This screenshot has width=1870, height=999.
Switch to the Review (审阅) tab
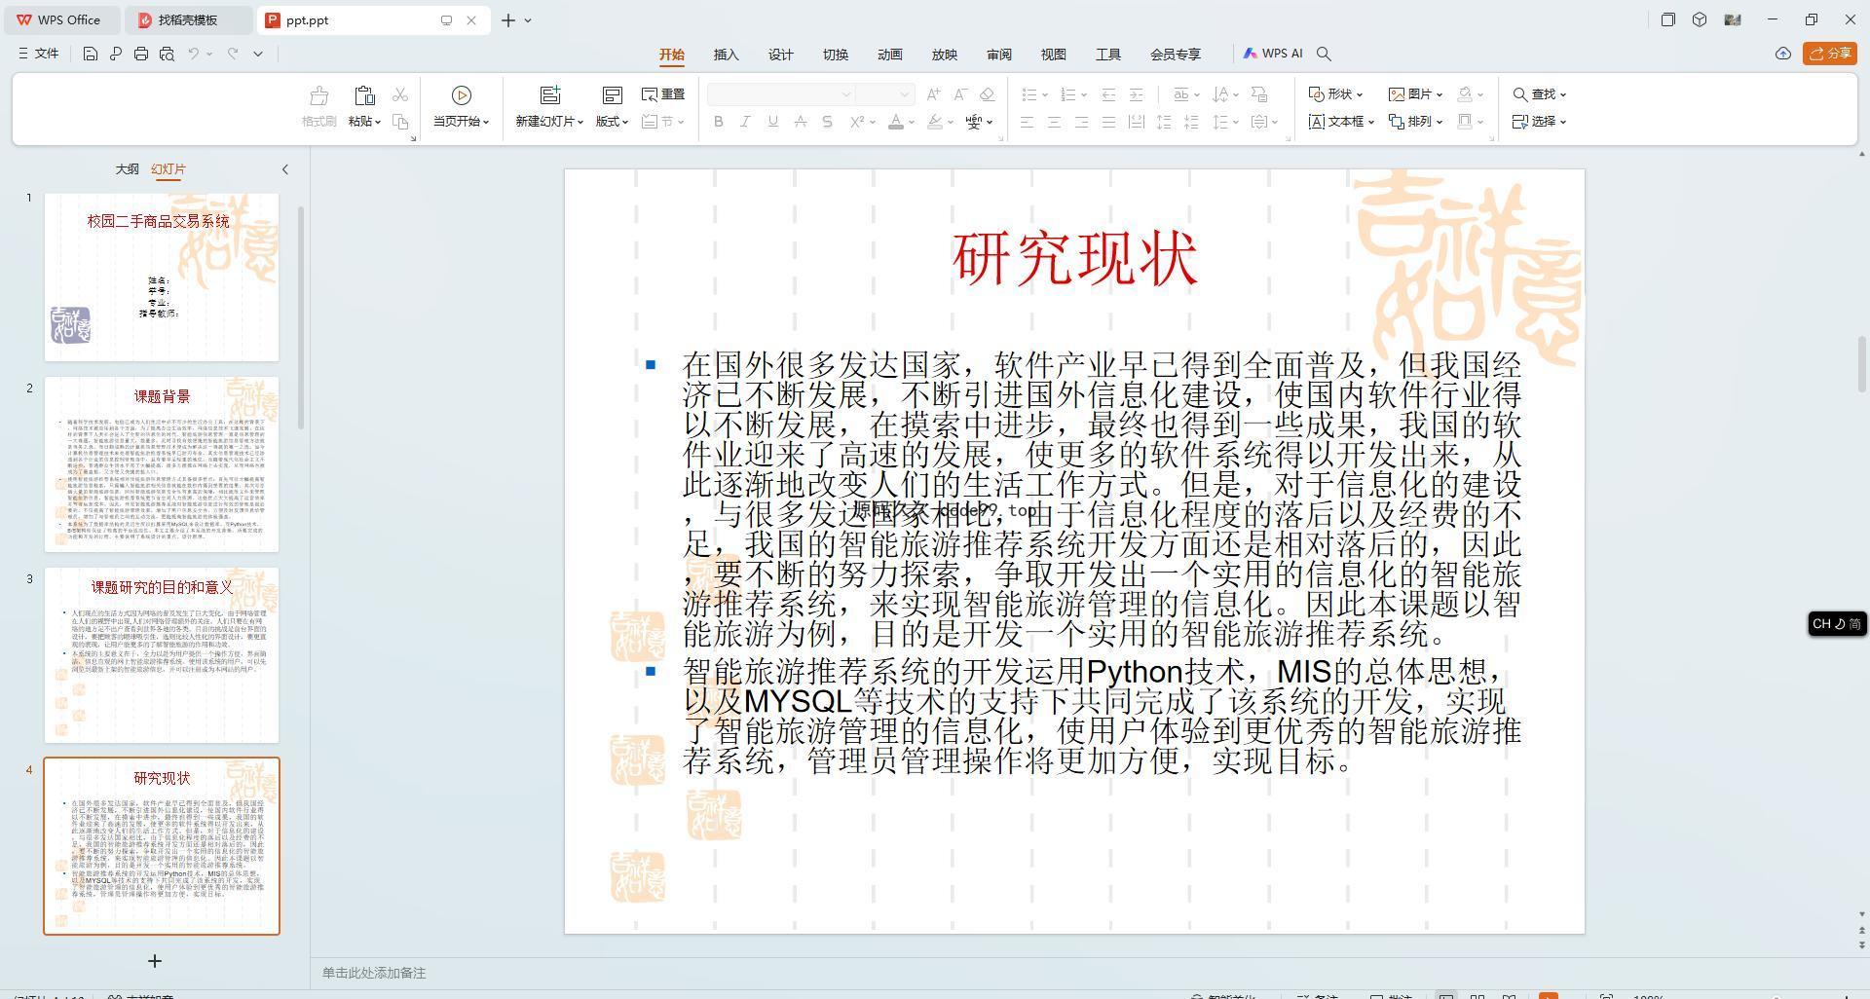999,55
